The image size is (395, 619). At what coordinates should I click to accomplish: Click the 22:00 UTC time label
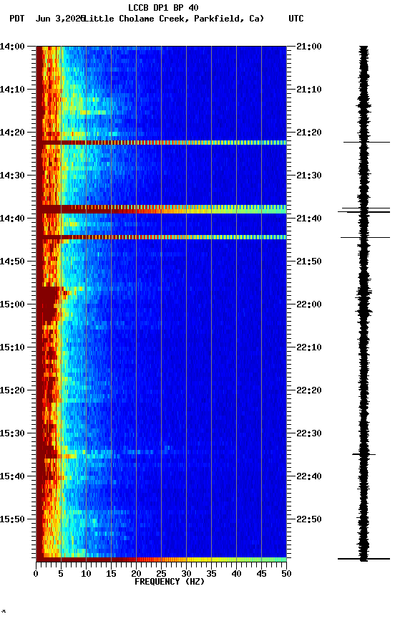(x=309, y=304)
